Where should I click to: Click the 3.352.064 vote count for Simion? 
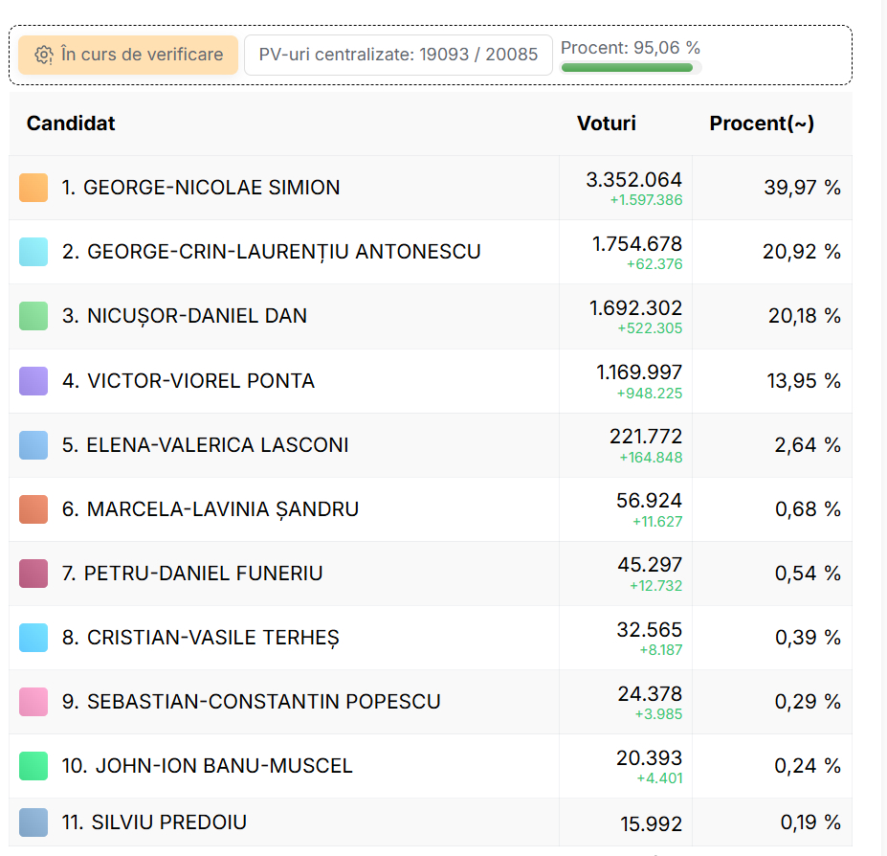pyautogui.click(x=633, y=180)
